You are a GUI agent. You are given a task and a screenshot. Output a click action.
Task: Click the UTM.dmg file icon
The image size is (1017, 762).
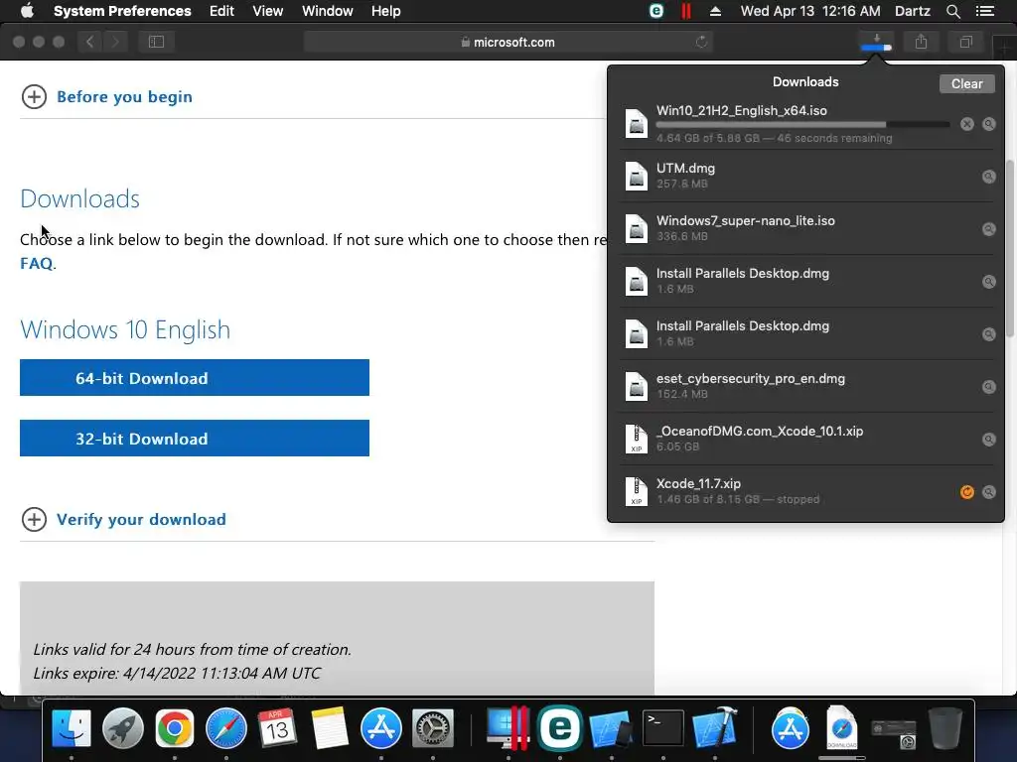(637, 176)
